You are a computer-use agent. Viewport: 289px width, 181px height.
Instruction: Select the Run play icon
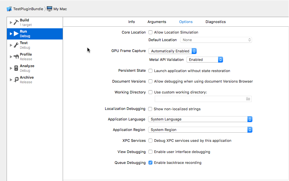point(16,34)
